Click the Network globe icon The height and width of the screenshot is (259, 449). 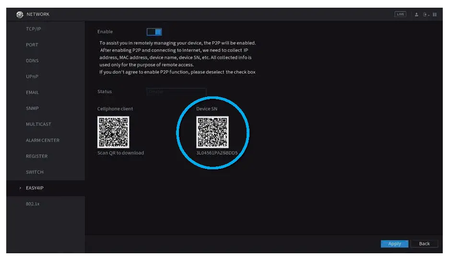coord(20,14)
